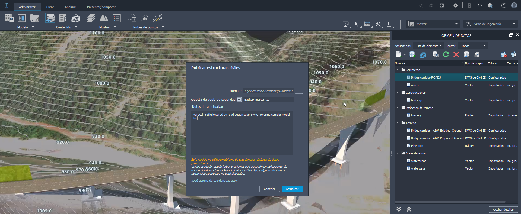Image resolution: width=521 pixels, height=214 pixels.
Task: Click the Actualizar button
Action: pos(292,189)
